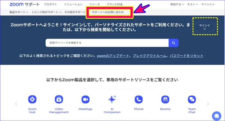Open the Video Management product icon
This screenshot has height=121, width=225.
(59, 99)
